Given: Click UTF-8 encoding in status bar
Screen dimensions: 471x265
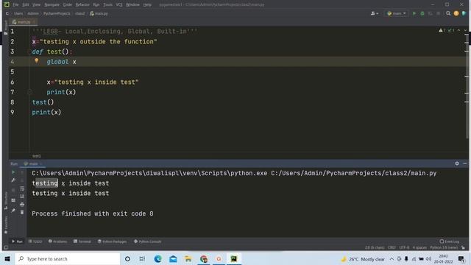Looking at the screenshot, I should (x=404, y=247).
